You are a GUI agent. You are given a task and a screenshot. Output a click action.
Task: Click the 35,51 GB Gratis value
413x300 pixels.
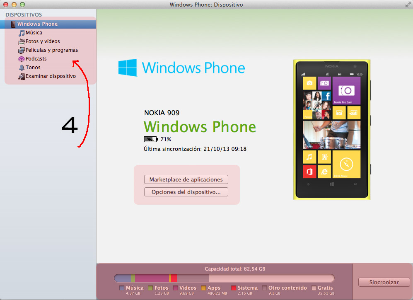[x=326, y=293]
